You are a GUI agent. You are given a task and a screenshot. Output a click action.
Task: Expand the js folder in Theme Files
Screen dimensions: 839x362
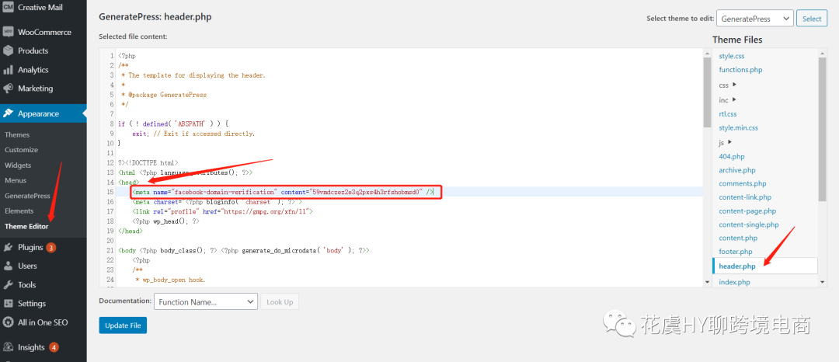(726, 142)
